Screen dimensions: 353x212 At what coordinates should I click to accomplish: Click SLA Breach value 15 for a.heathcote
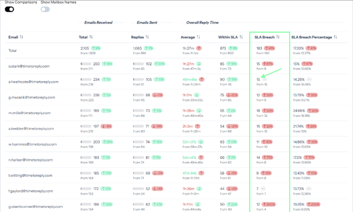(x=258, y=79)
